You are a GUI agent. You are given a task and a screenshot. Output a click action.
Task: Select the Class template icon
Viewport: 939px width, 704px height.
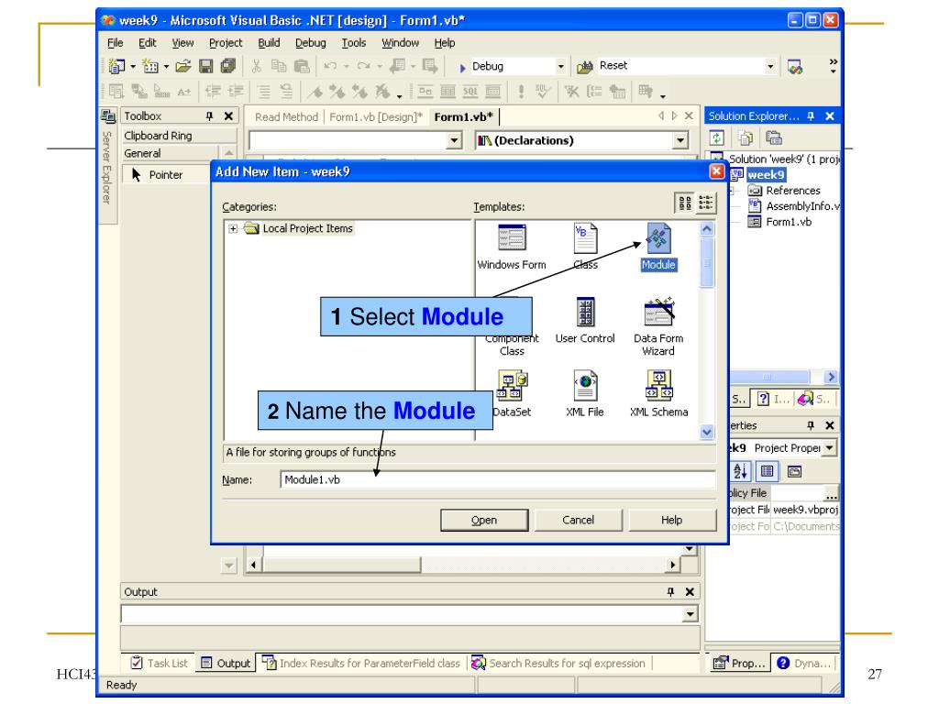coord(585,238)
